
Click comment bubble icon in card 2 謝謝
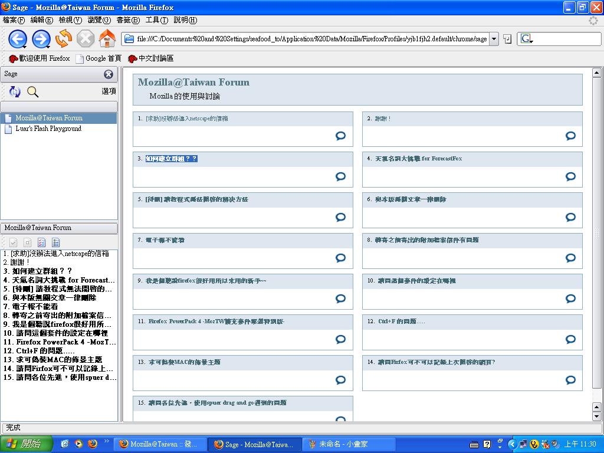click(x=570, y=136)
